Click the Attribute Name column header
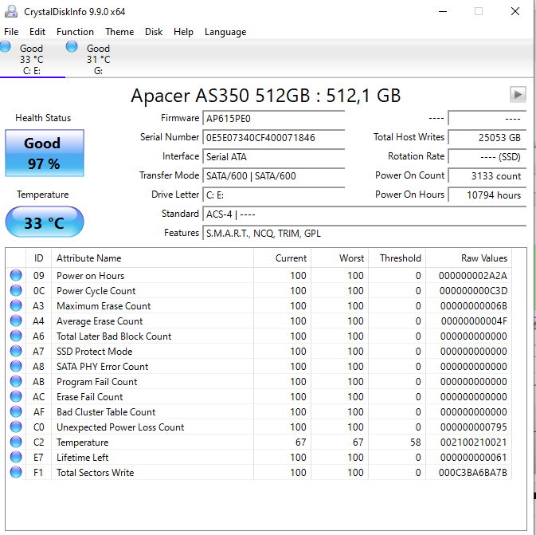This screenshot has width=536, height=535. (152, 258)
